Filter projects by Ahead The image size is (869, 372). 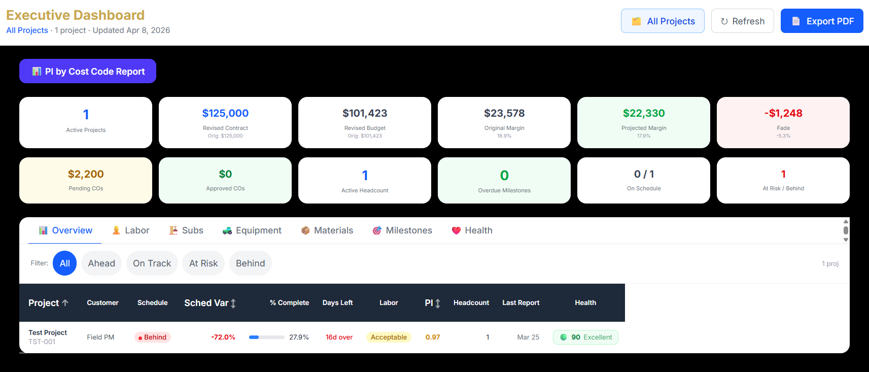[x=101, y=263]
